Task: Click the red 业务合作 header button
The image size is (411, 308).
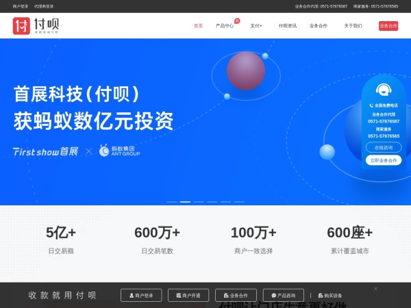Action: click(388, 26)
